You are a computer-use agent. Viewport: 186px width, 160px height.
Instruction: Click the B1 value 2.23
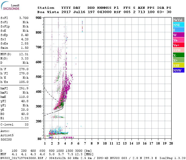coord(25,118)
